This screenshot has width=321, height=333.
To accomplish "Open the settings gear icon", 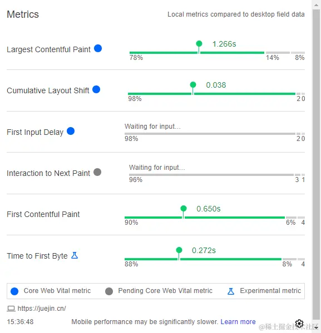I will [x=299, y=324].
